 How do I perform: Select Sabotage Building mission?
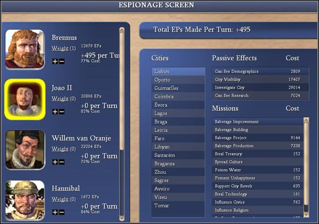[x=258, y=130]
